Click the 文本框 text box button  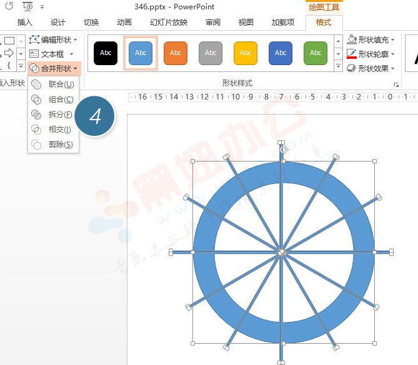point(52,54)
